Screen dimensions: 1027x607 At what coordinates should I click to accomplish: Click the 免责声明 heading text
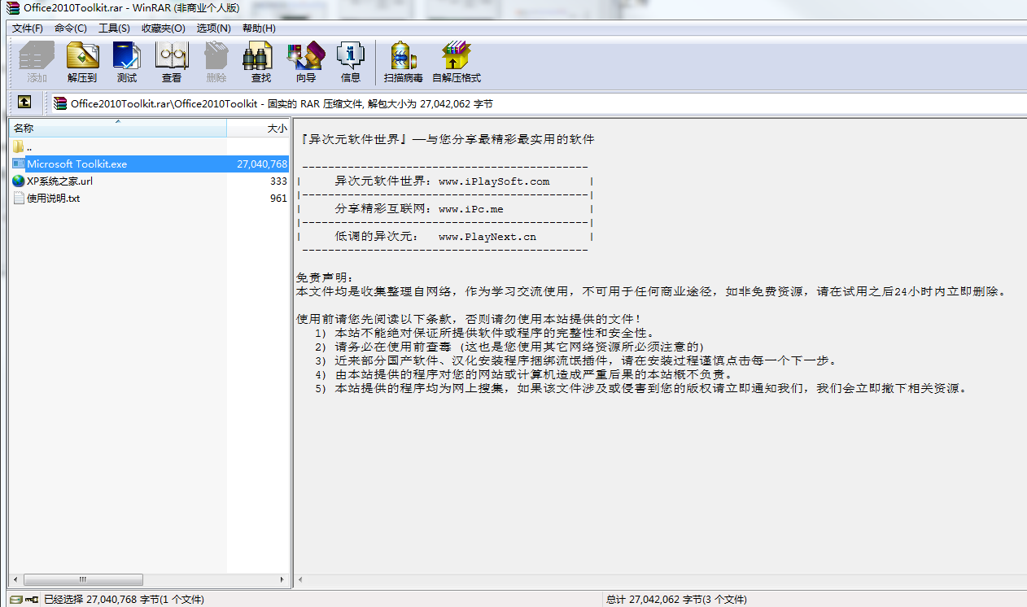click(x=326, y=278)
